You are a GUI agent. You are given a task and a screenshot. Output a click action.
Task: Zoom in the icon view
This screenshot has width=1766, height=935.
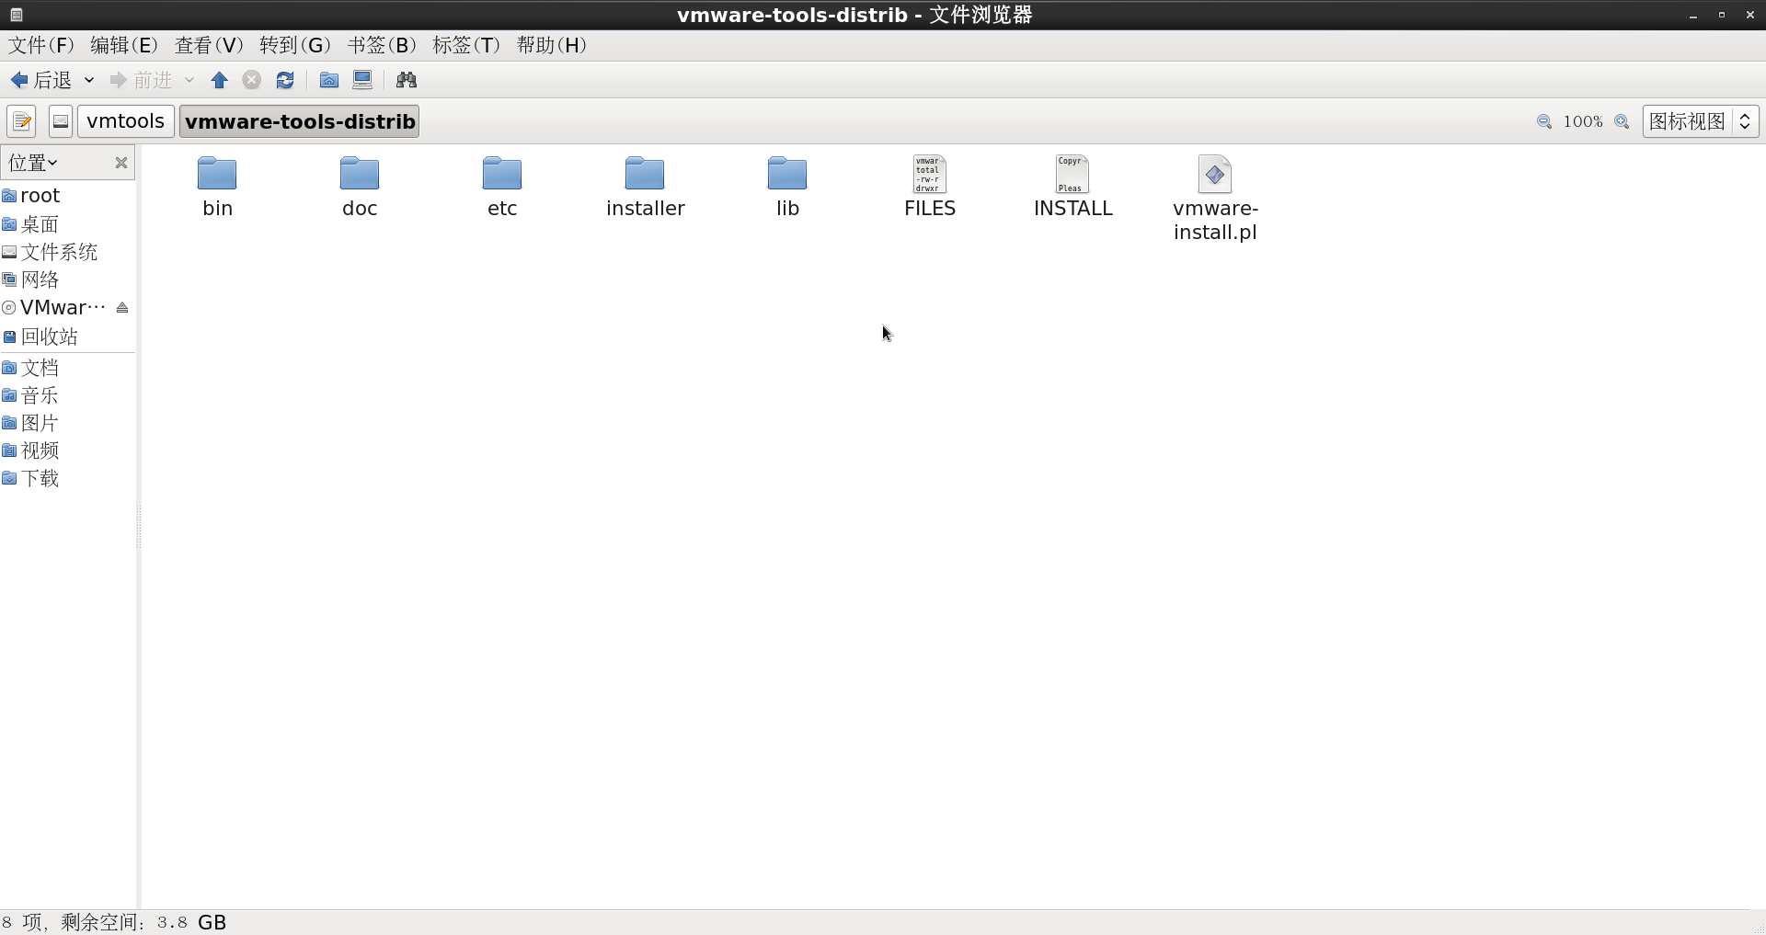tap(1622, 121)
